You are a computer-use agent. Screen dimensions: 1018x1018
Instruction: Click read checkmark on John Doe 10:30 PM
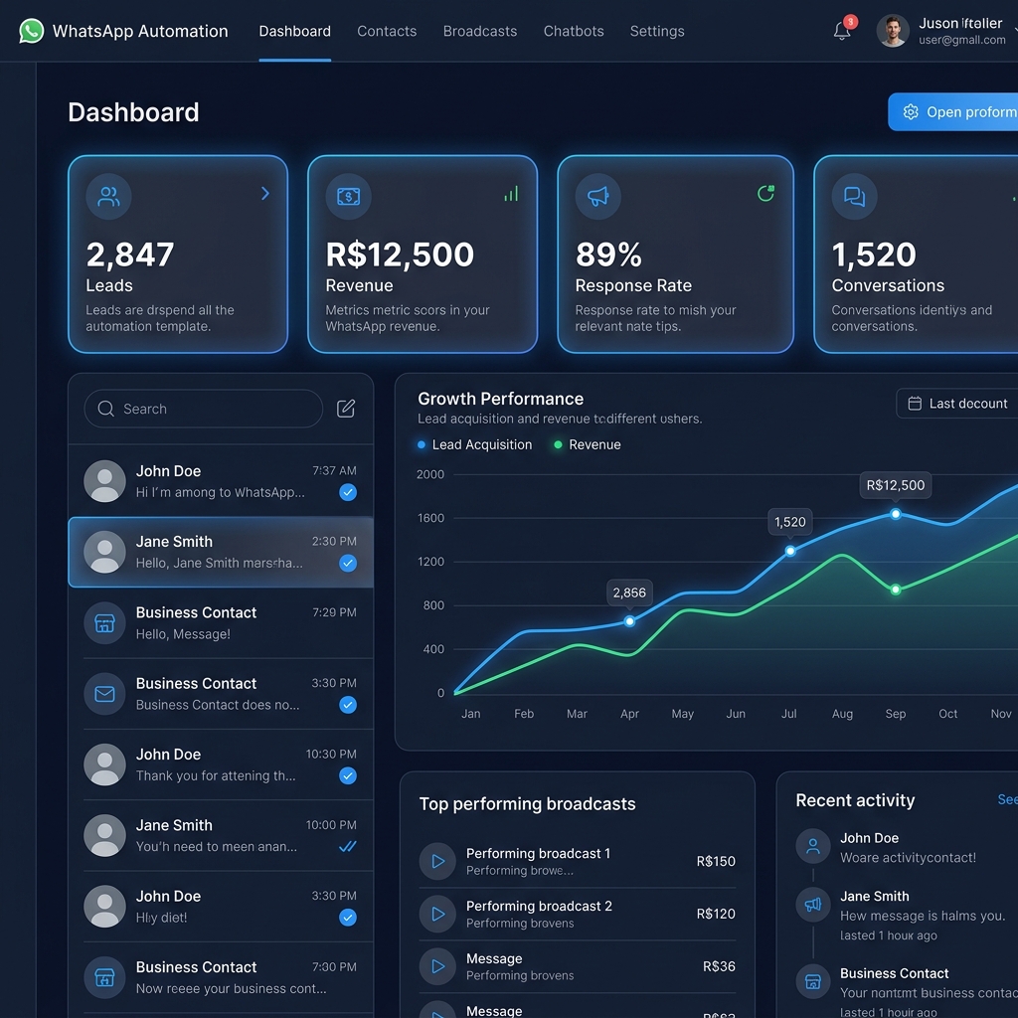pyautogui.click(x=348, y=775)
